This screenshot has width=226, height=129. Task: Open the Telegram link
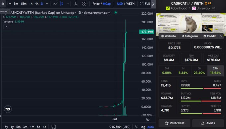point(190,36)
